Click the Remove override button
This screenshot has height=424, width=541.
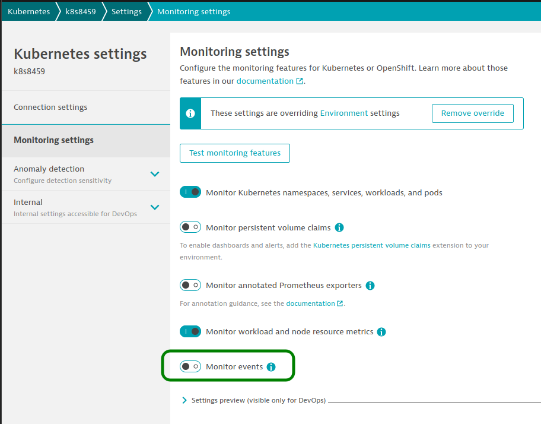472,113
